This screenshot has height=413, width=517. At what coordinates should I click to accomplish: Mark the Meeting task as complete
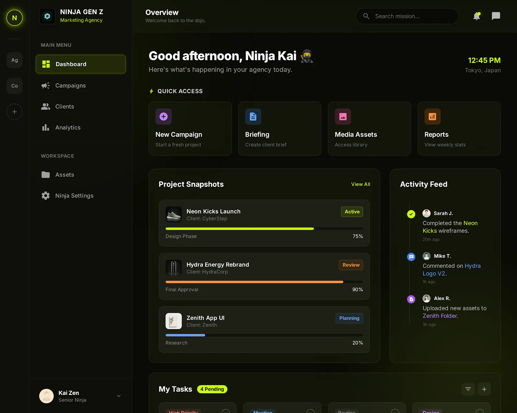[311, 411]
